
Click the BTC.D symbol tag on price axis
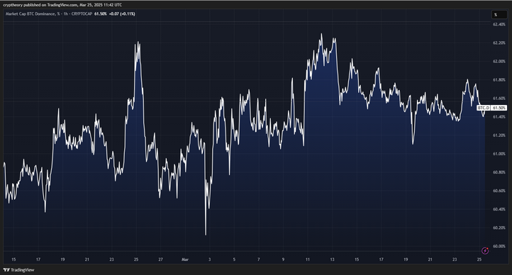[x=484, y=108]
